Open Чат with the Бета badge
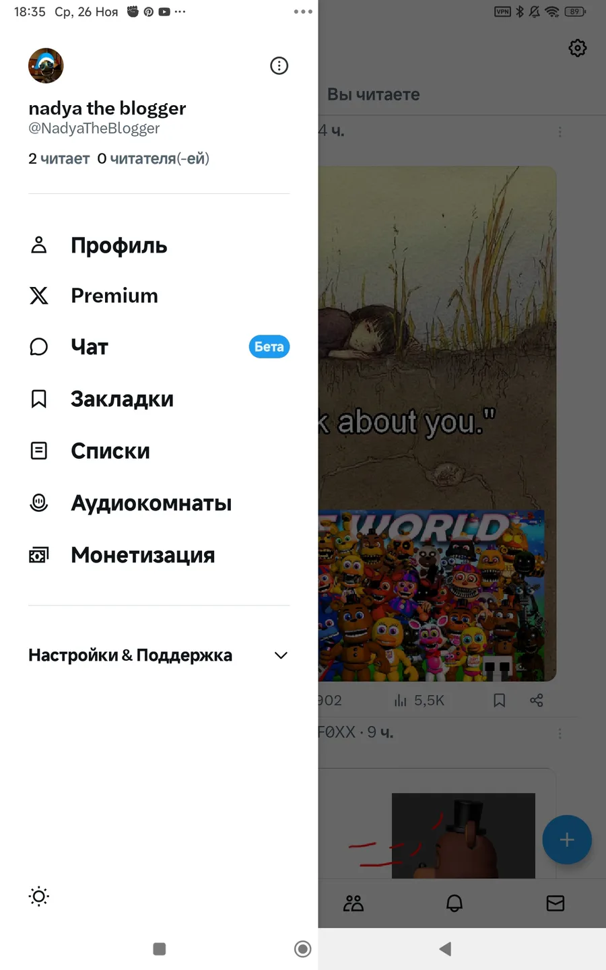The height and width of the screenshot is (970, 606). (x=159, y=347)
